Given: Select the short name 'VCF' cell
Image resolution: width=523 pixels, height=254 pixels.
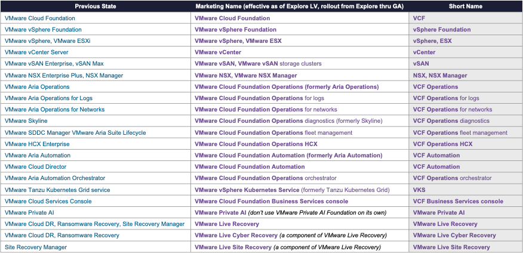Looking at the screenshot, I should (466, 18).
